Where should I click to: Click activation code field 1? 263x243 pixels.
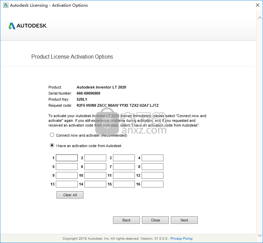pyautogui.click(x=67, y=158)
